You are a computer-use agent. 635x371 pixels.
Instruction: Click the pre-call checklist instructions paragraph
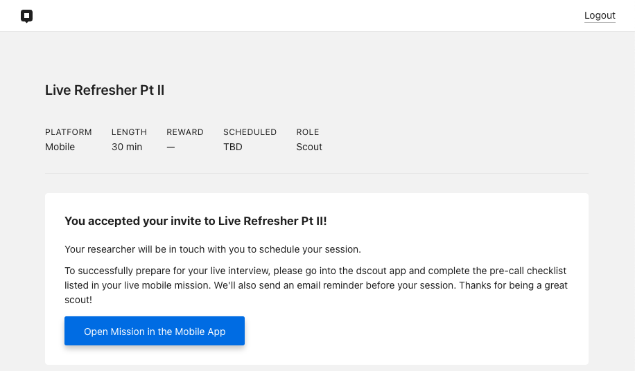tap(316, 285)
